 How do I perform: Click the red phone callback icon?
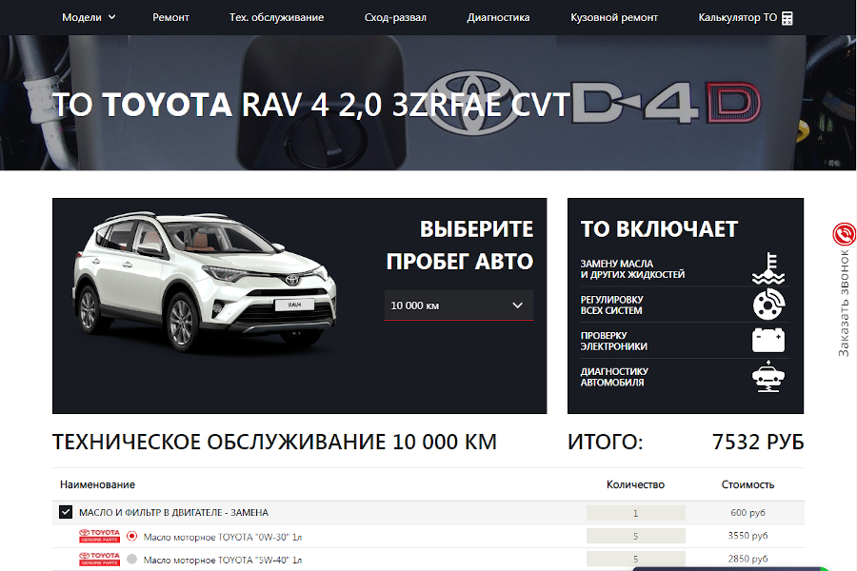tap(844, 234)
